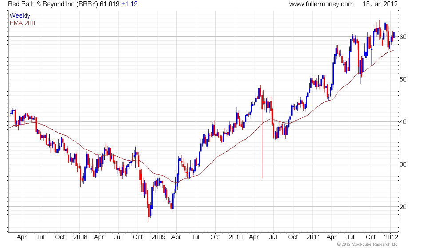435x248 pixels.
Task: Click the last price value 61.019
Action: point(110,4)
